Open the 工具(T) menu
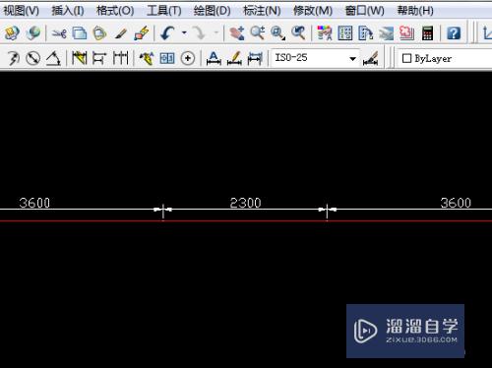The height and width of the screenshot is (368, 492). click(164, 11)
